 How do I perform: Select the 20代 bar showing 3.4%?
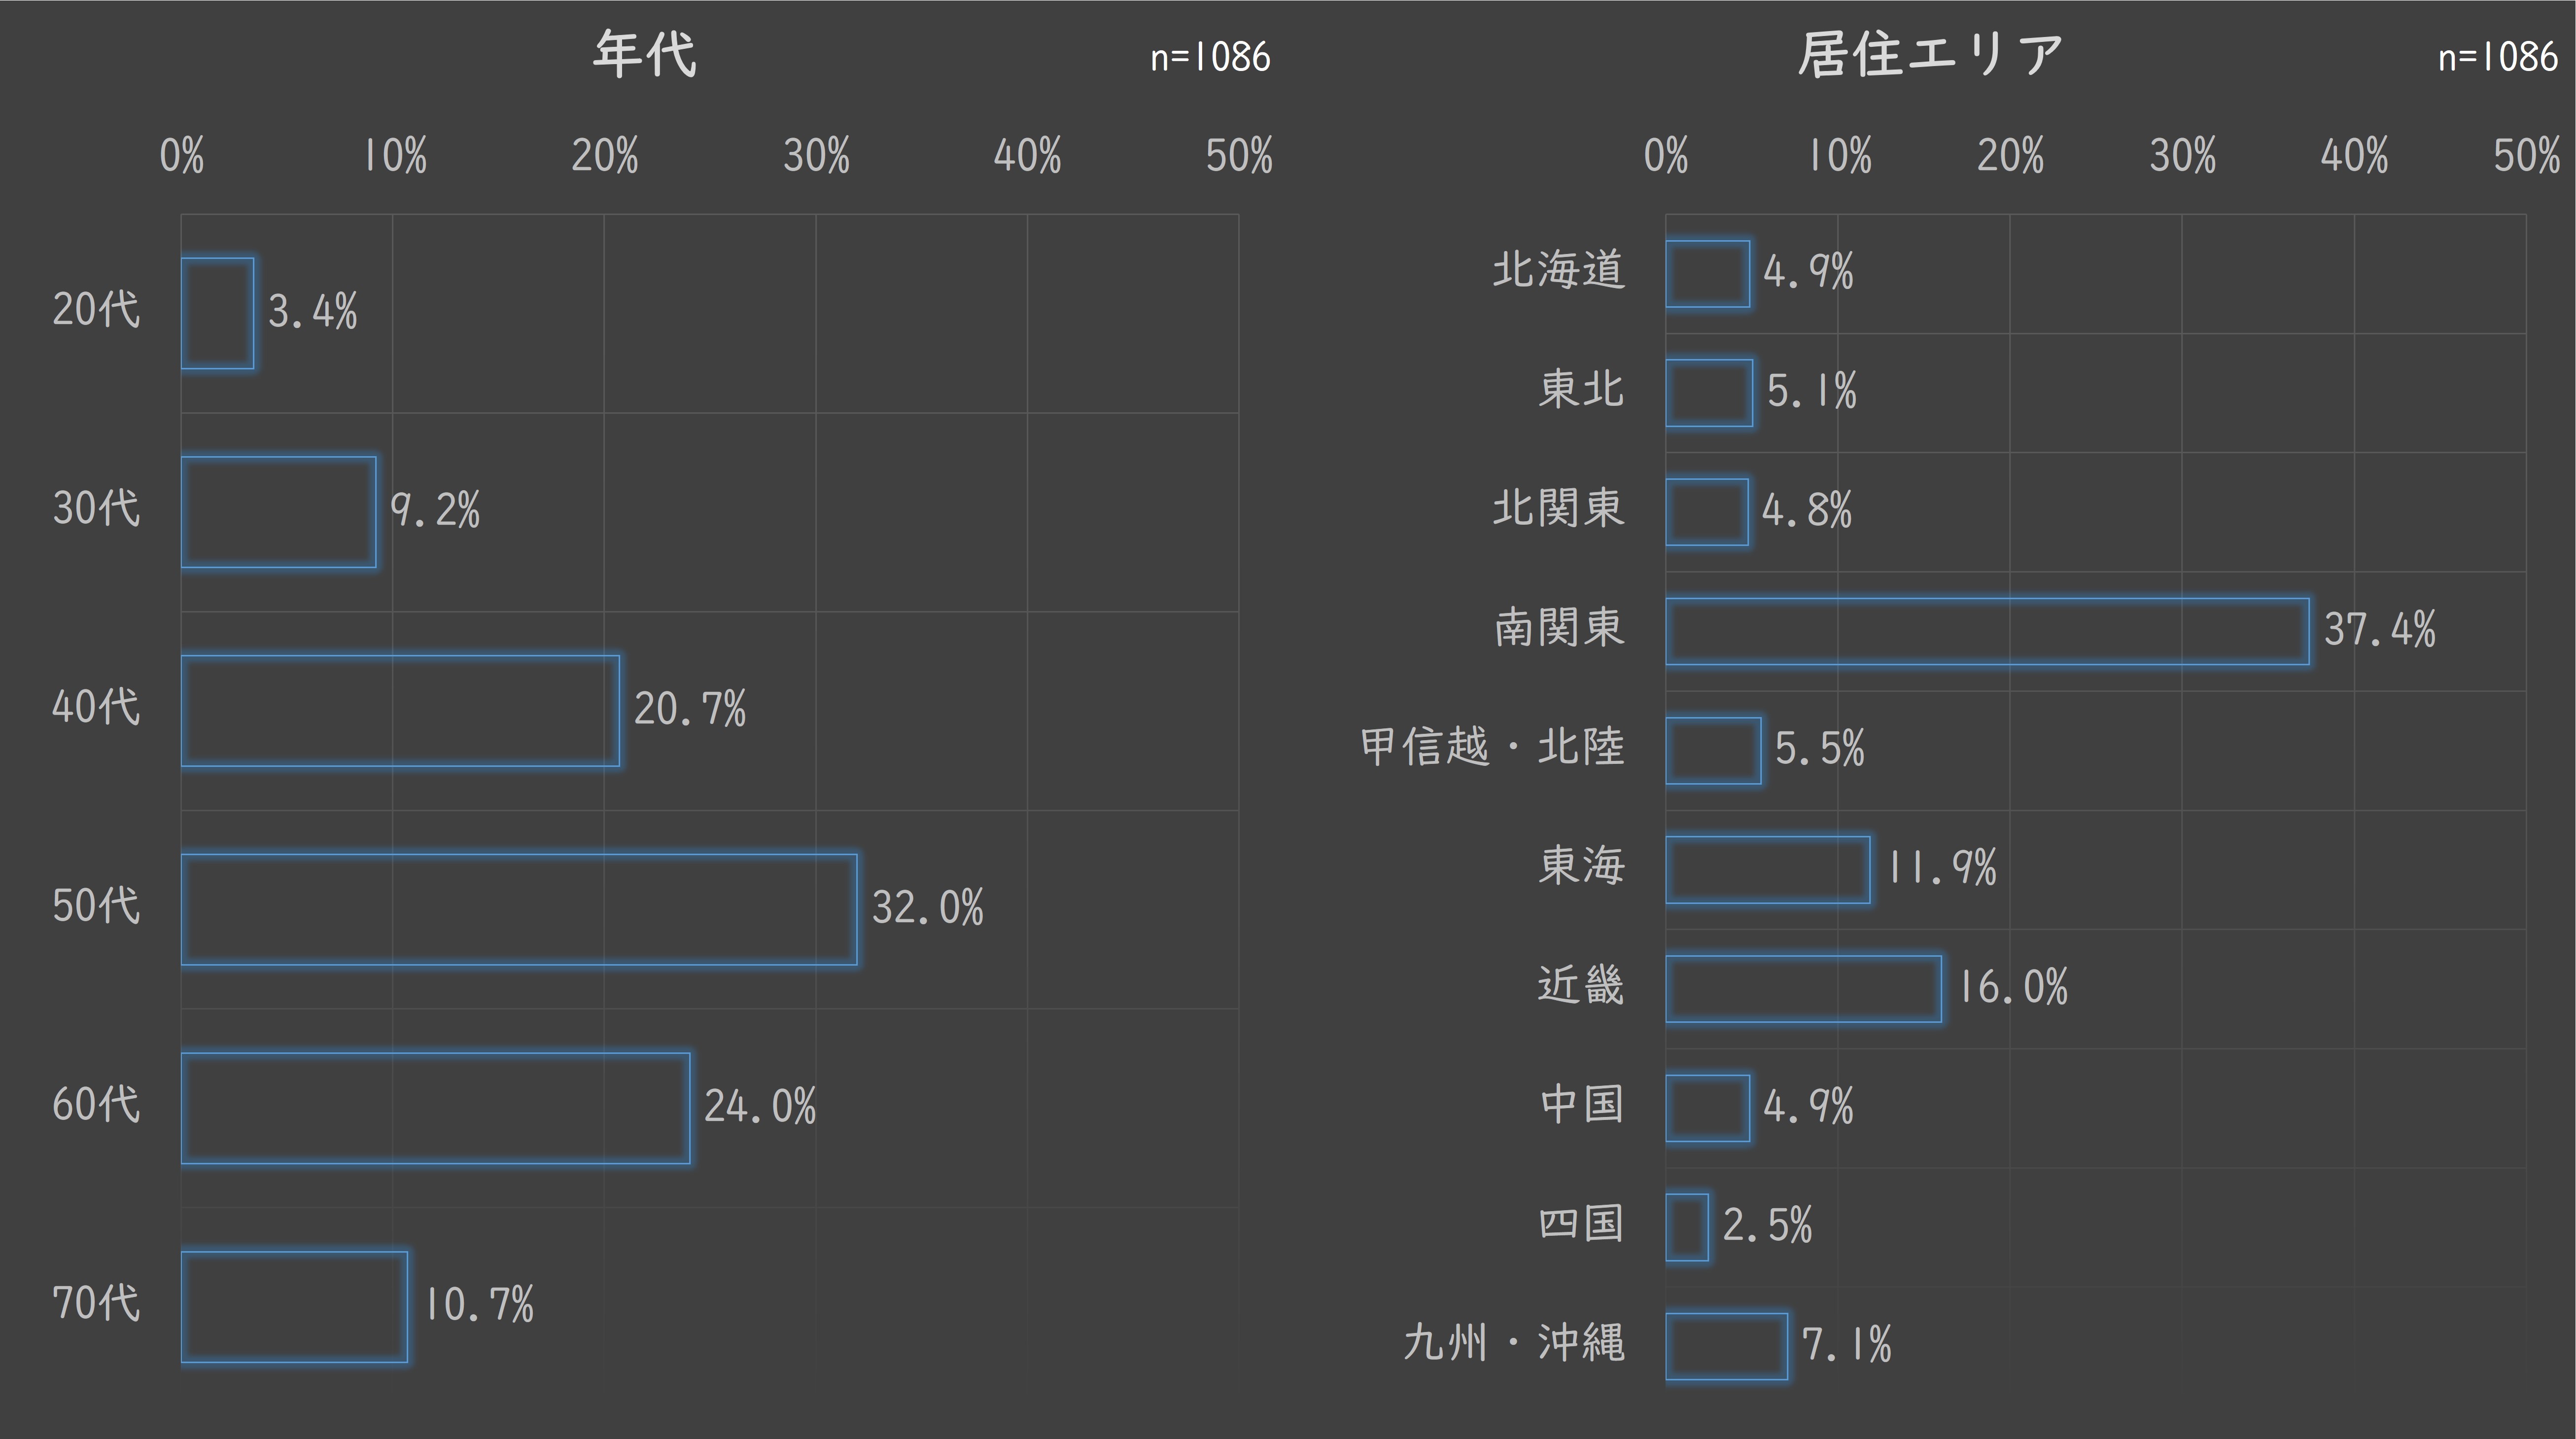217,313
